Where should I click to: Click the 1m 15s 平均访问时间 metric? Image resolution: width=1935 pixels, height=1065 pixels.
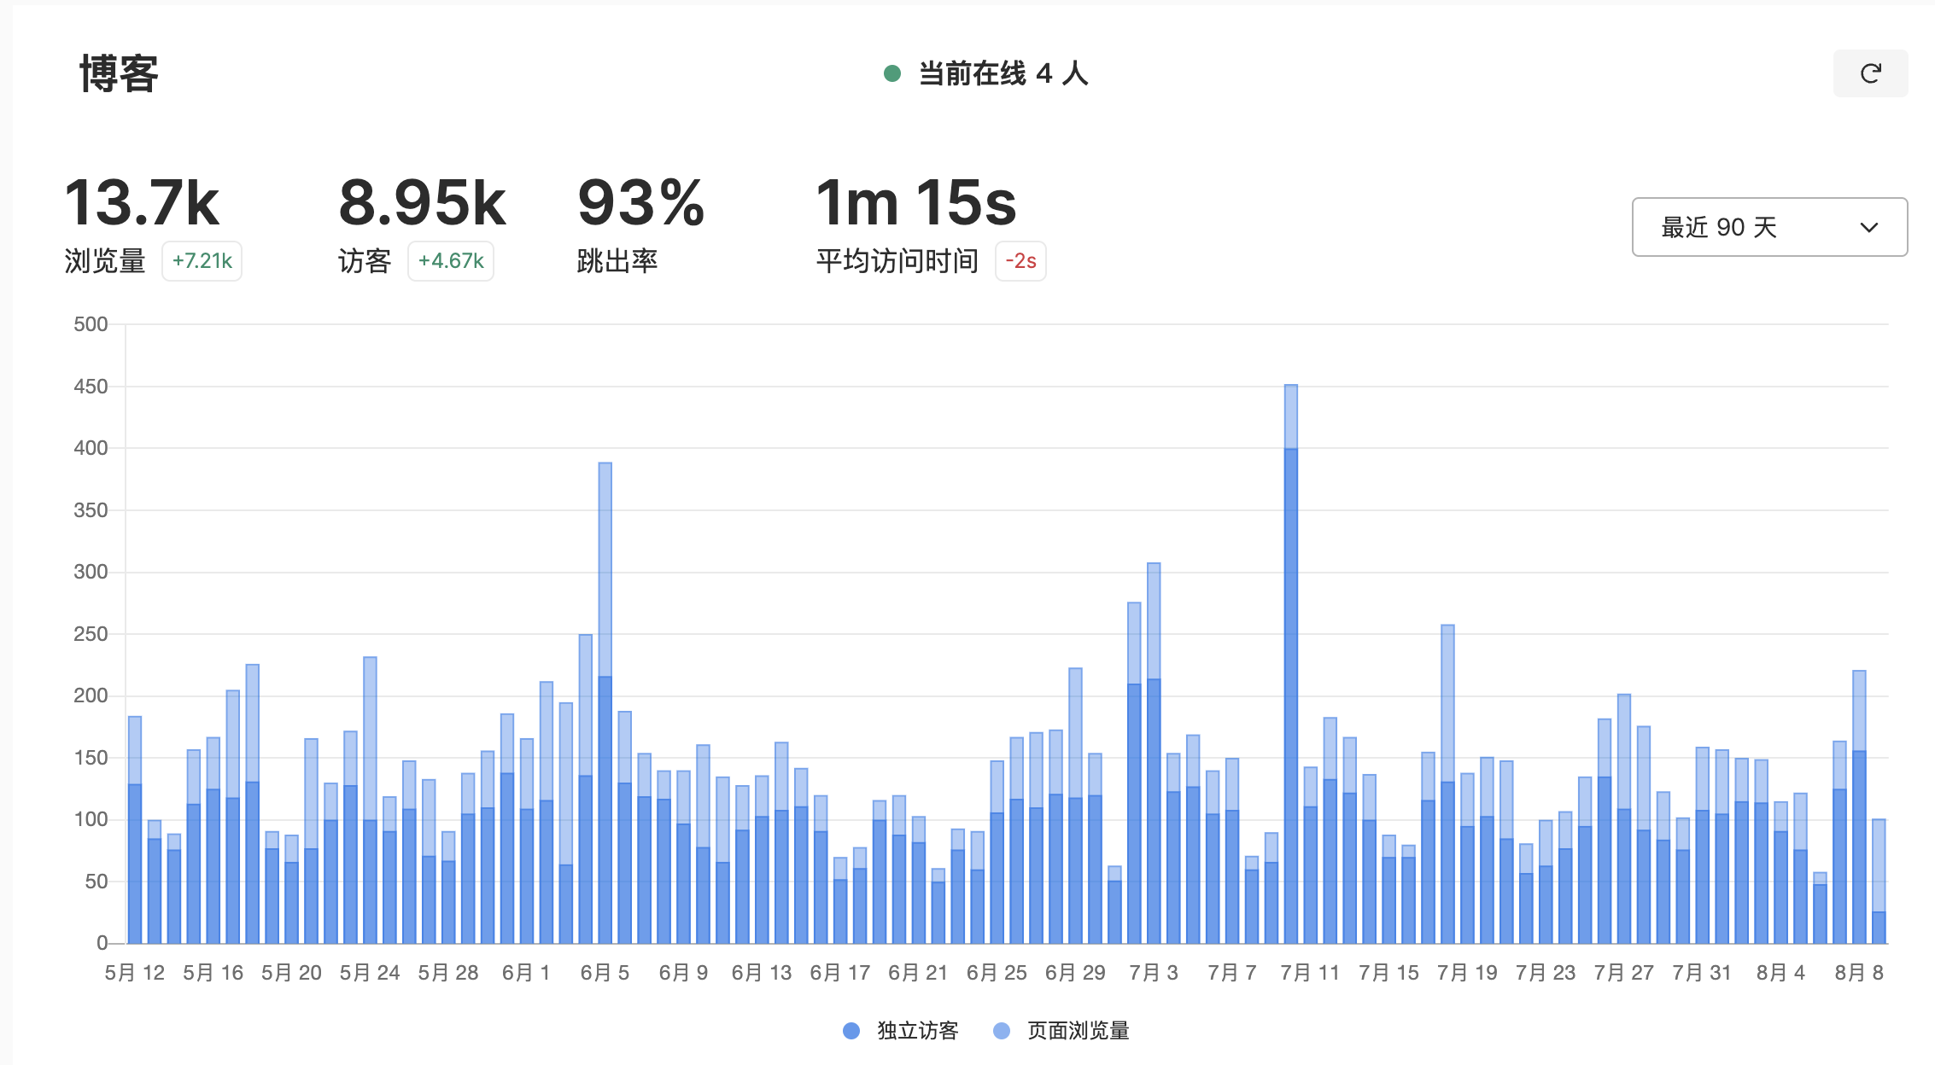tap(915, 203)
